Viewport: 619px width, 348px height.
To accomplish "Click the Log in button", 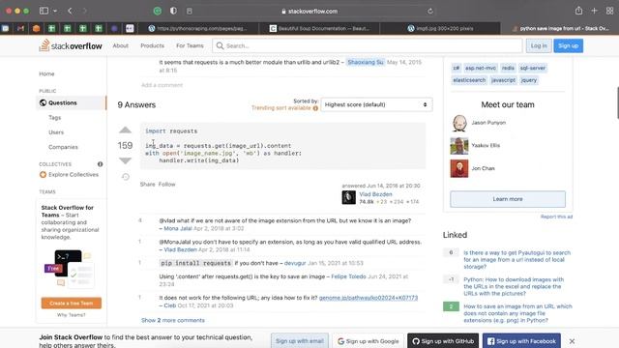I will [539, 45].
